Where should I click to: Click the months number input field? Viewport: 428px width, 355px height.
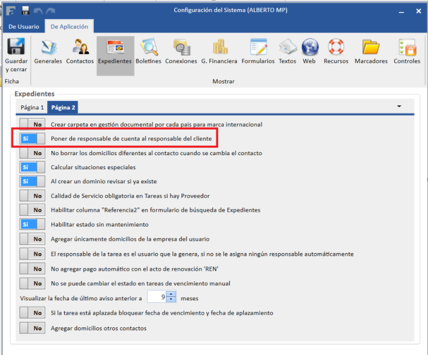(x=158, y=297)
